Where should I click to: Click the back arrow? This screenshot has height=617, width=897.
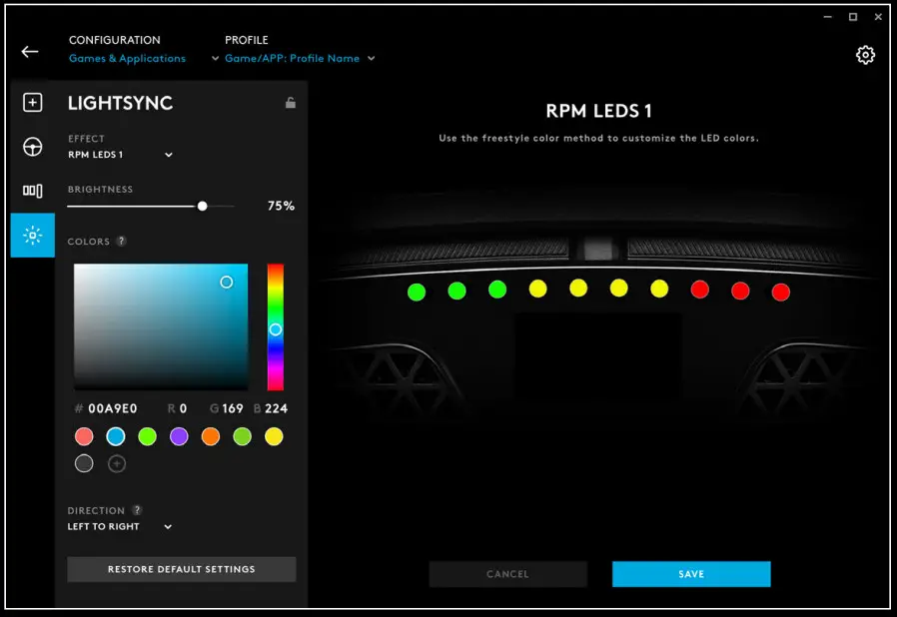tap(29, 51)
